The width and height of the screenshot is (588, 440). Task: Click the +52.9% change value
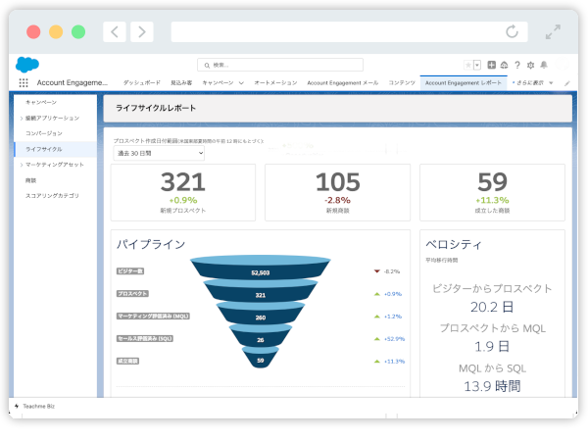[x=394, y=339]
